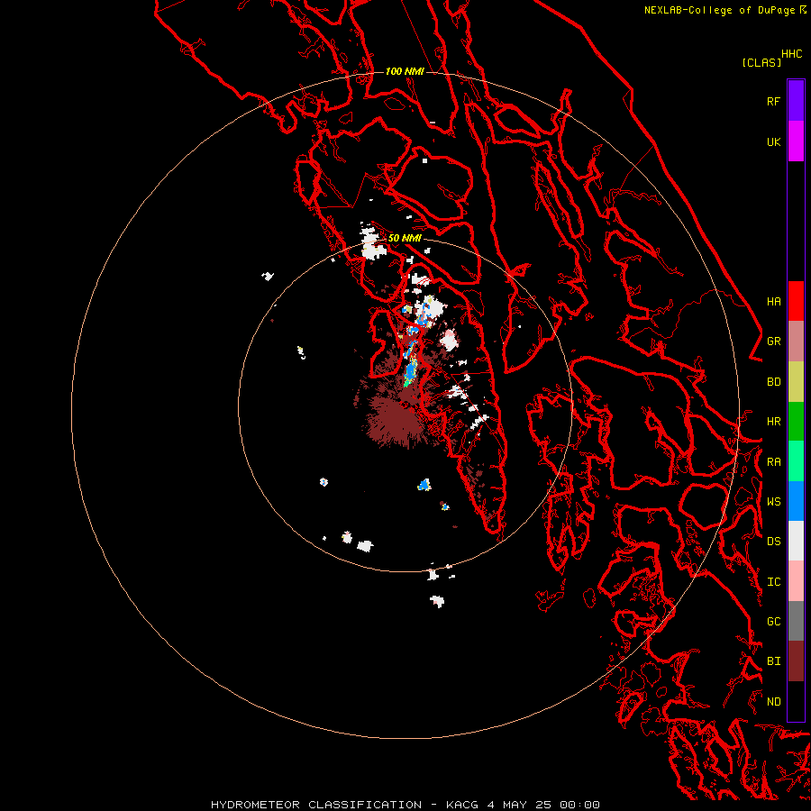Click the 4 MAY 25 date text
Screen dimensions: 811x811
[519, 805]
